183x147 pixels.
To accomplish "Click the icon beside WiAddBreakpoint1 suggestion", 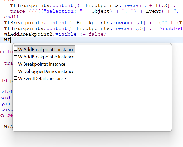I will click(16, 49).
